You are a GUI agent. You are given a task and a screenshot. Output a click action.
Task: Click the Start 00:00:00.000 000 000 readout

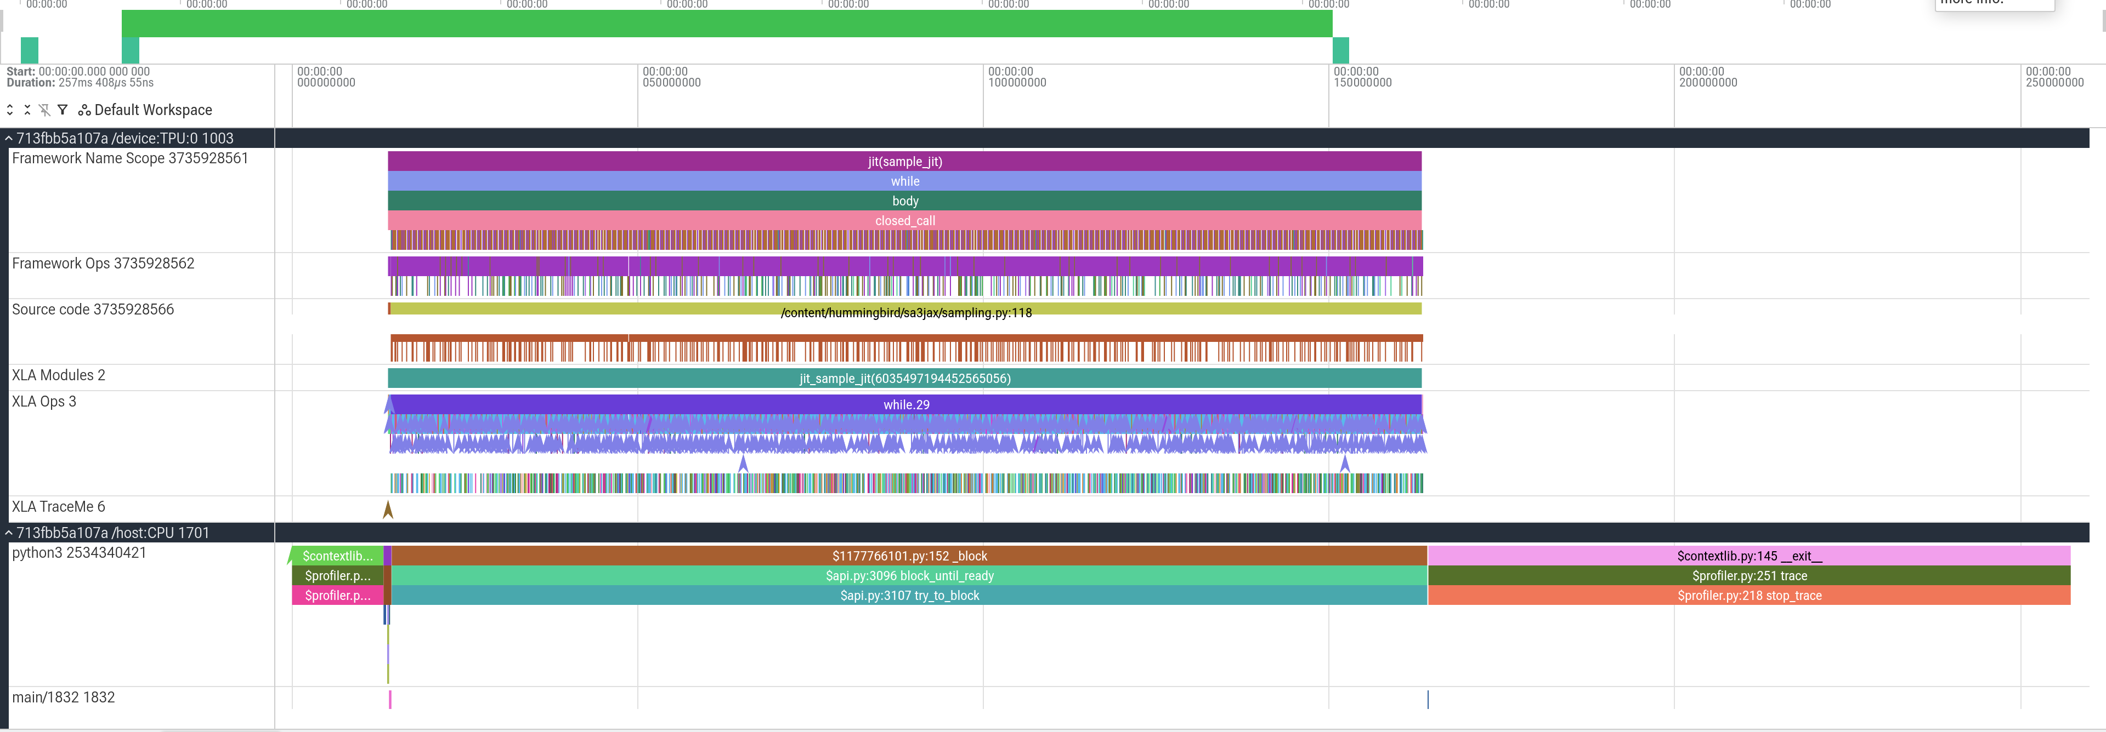coord(78,72)
